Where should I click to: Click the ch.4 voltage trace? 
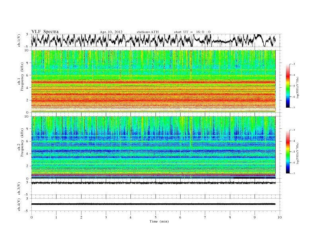[154, 204]
